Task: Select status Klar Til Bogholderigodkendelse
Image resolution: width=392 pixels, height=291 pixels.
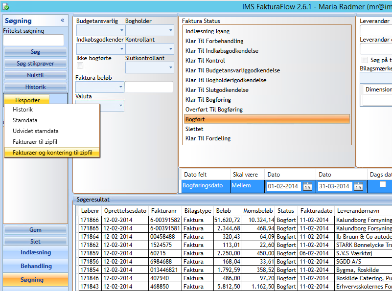Action: pyautogui.click(x=267, y=80)
